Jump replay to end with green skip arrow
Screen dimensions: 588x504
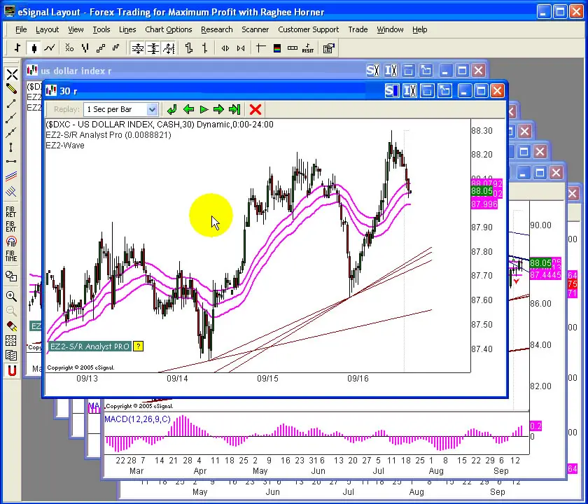tap(234, 109)
